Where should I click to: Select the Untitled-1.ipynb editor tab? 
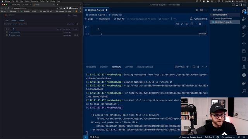96,10
